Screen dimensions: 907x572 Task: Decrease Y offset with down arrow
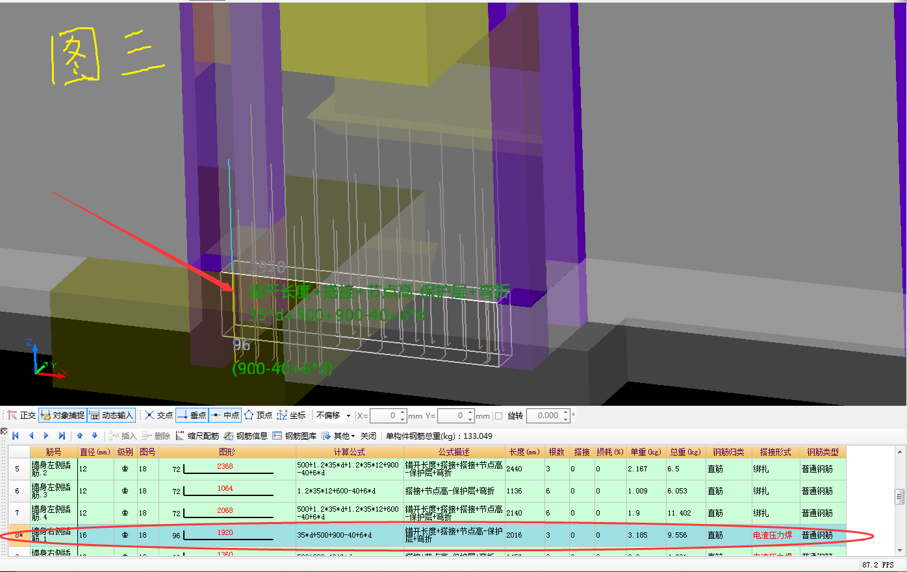[470, 419]
